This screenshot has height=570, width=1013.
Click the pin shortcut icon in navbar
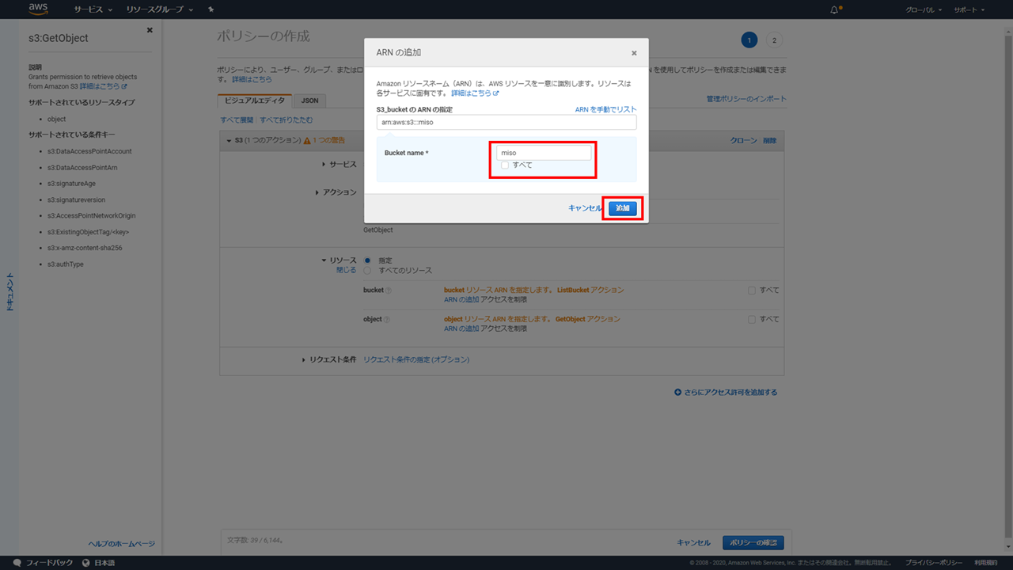[211, 9]
